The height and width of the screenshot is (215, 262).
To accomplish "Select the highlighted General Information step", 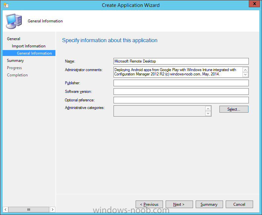I will click(29, 53).
